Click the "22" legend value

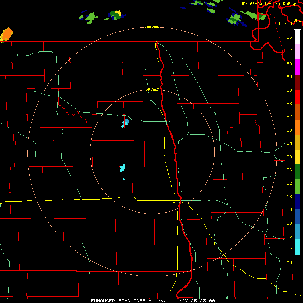tap(289, 183)
